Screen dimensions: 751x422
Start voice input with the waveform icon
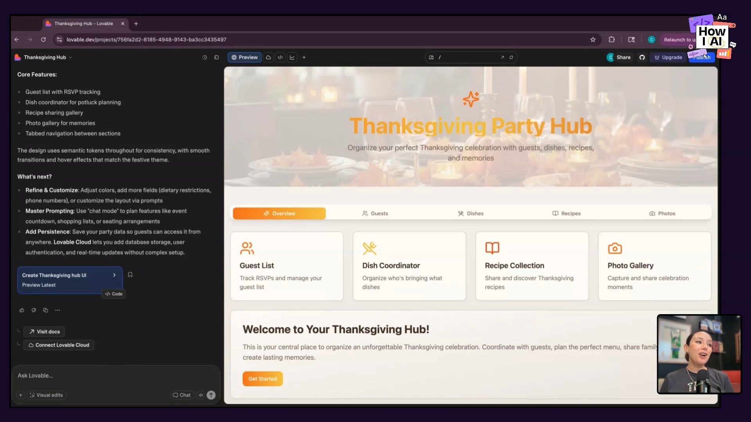point(201,395)
